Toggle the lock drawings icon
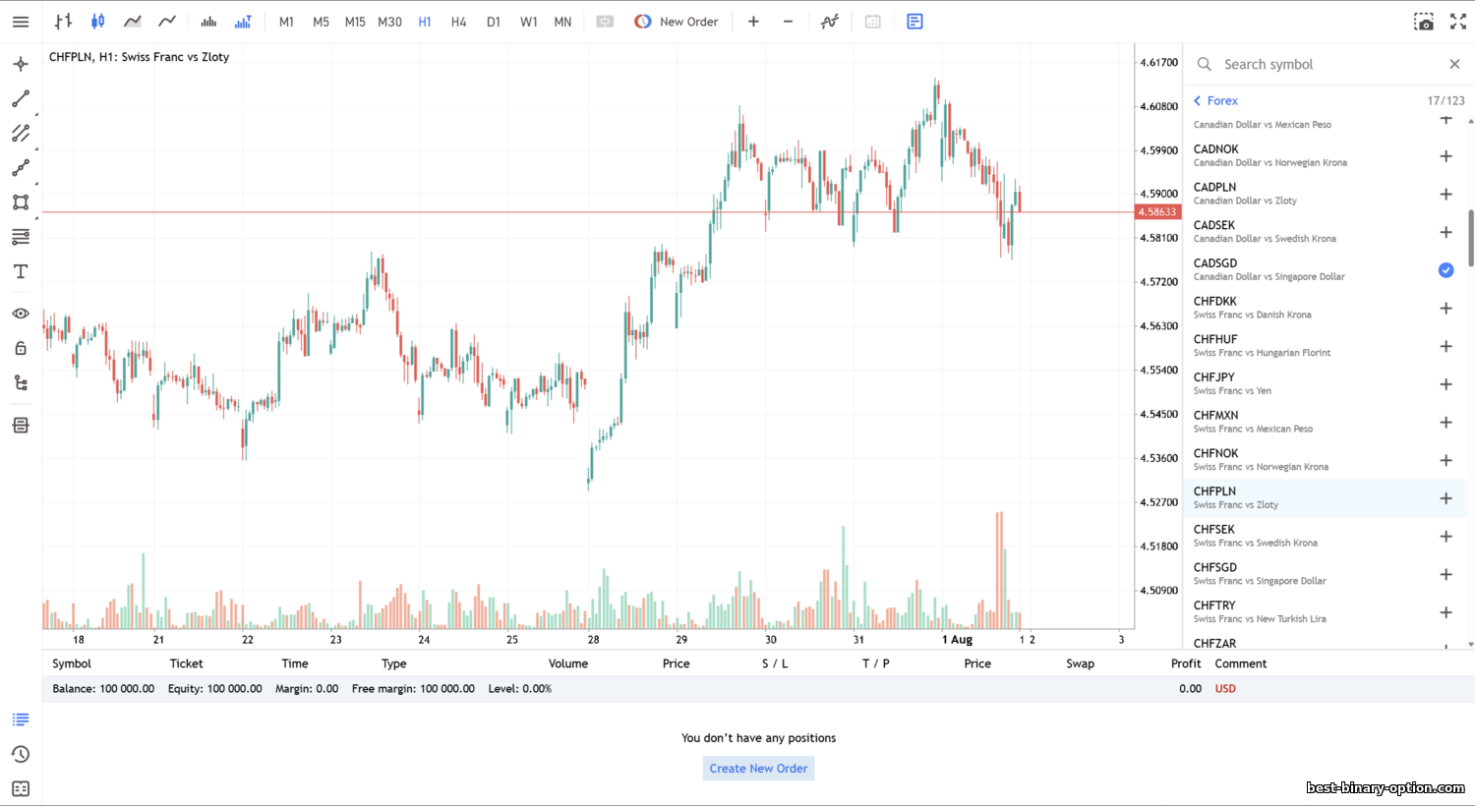This screenshot has height=806, width=1475. click(21, 348)
